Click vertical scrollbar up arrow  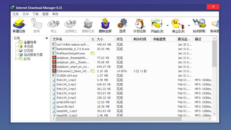coord(214,38)
